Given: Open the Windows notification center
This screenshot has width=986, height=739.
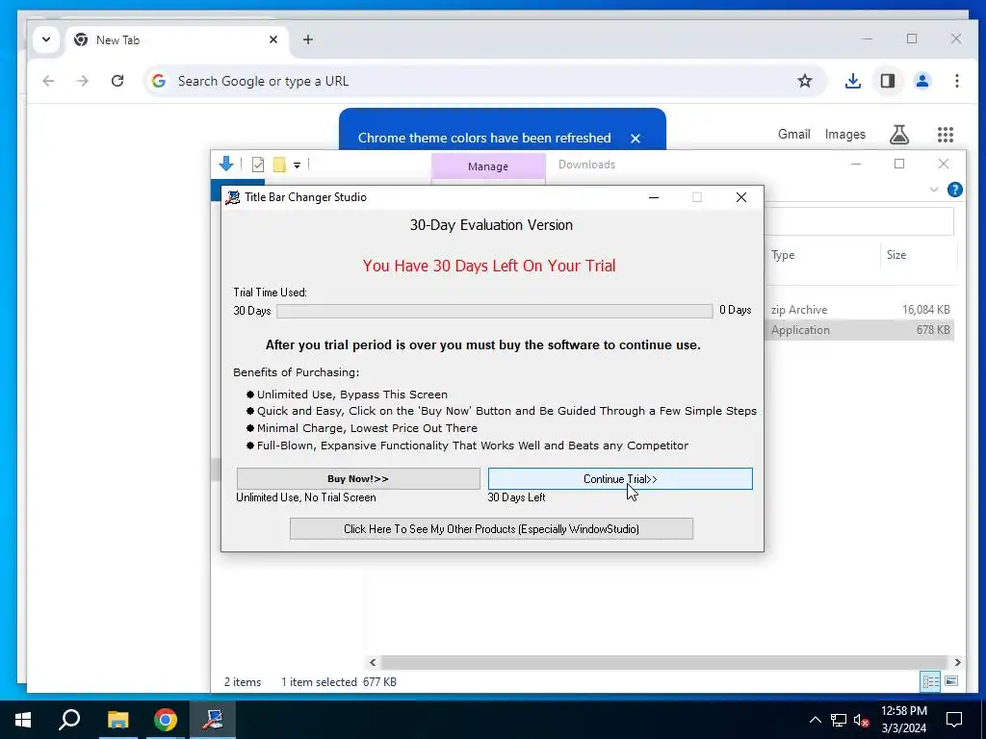Looking at the screenshot, I should (954, 720).
